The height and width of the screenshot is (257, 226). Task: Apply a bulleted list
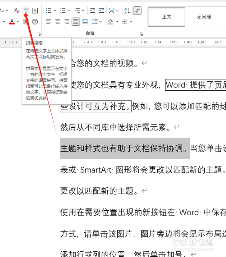(x=49, y=11)
